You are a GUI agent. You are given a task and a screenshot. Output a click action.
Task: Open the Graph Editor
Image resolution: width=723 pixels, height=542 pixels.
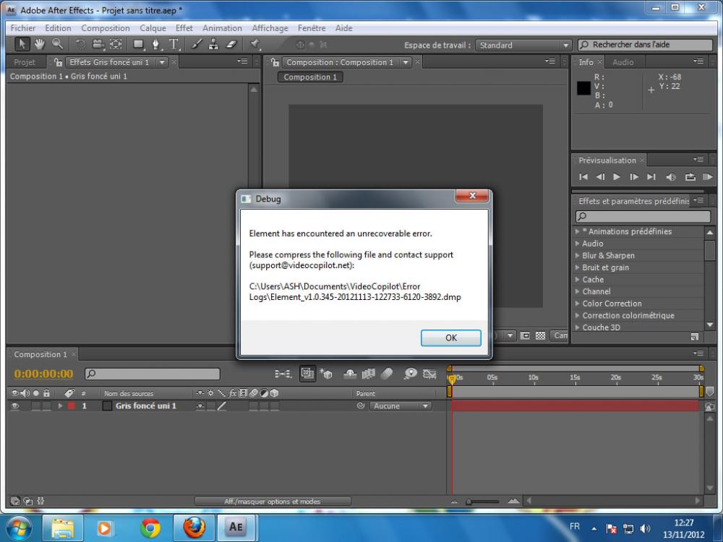(x=429, y=374)
